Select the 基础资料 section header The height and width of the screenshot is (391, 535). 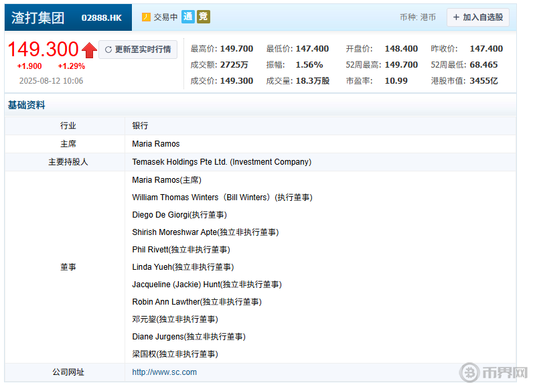point(27,105)
